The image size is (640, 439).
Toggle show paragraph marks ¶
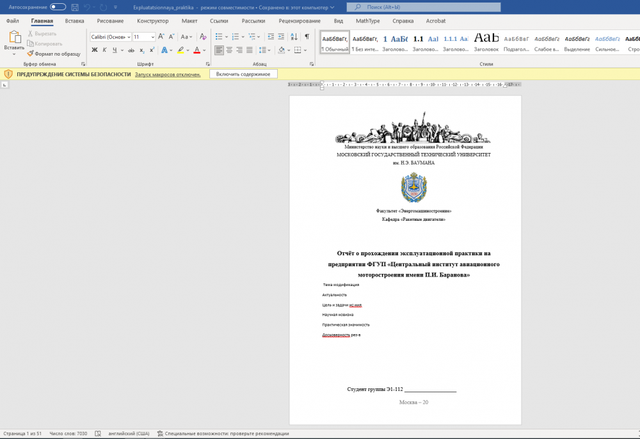(307, 36)
